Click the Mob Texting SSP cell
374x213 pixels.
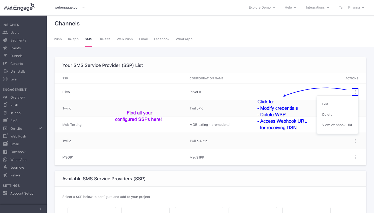pos(72,125)
